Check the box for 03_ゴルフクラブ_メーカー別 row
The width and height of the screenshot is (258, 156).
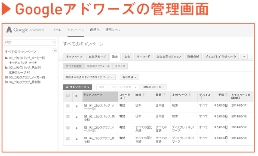pos(68,128)
